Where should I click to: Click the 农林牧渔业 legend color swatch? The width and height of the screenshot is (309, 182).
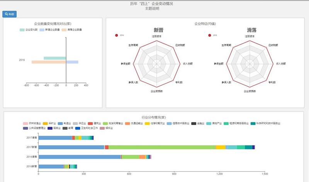pyautogui.click(x=26, y=123)
